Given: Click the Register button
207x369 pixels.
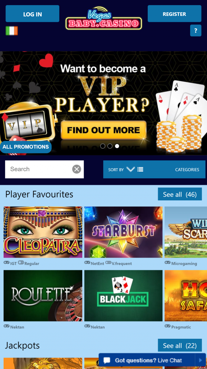Looking at the screenshot, I should pyautogui.click(x=174, y=14).
